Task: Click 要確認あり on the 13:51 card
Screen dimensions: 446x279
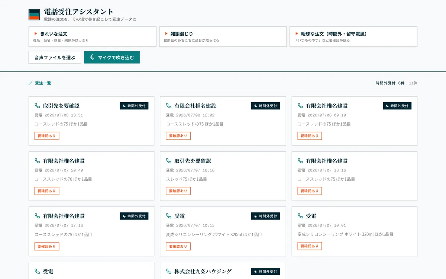Action: coord(47,136)
